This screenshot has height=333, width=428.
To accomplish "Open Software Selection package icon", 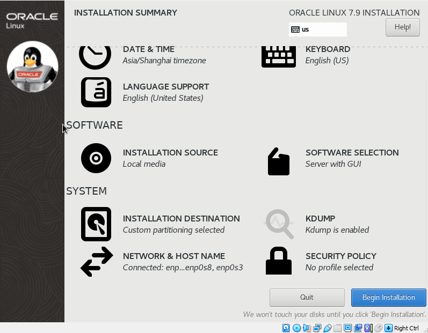I will (278, 161).
